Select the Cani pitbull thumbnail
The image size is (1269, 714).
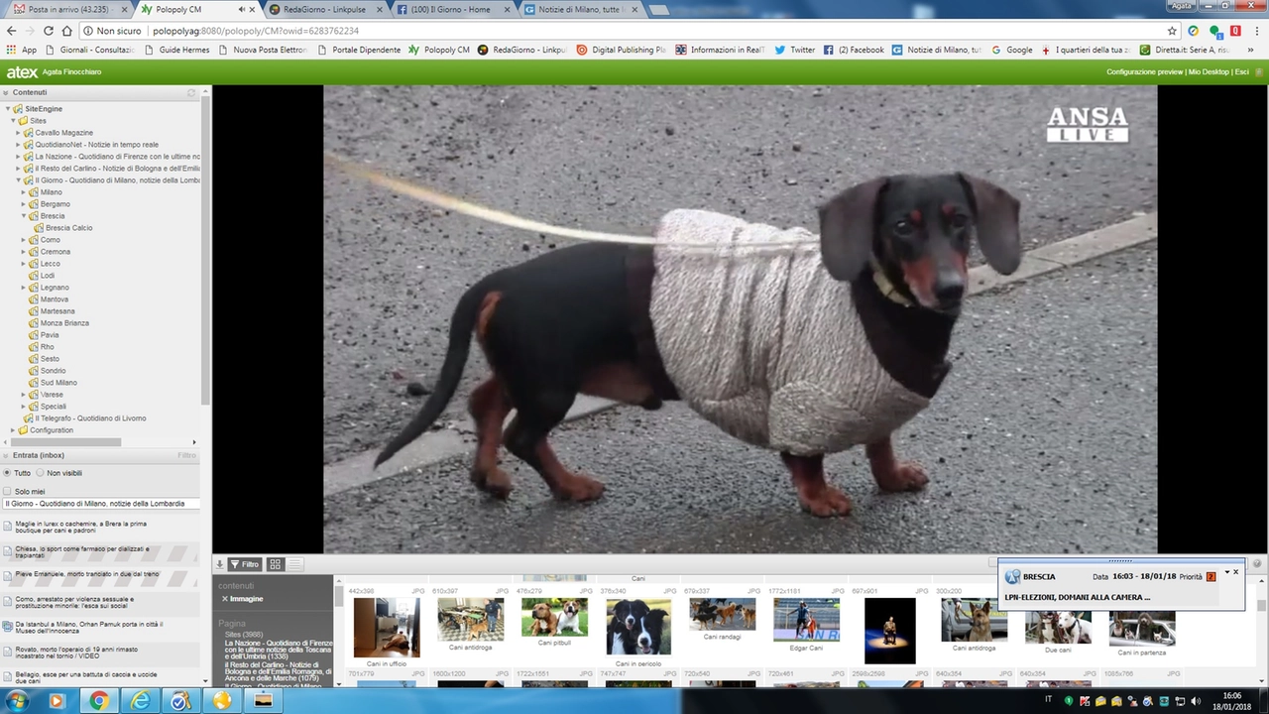pos(554,617)
